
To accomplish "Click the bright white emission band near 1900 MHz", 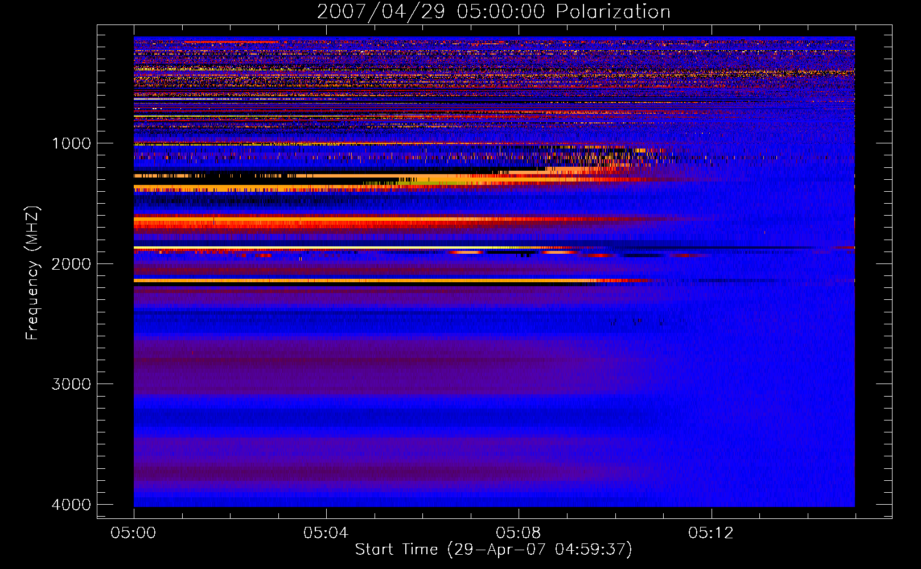I will tap(353, 248).
